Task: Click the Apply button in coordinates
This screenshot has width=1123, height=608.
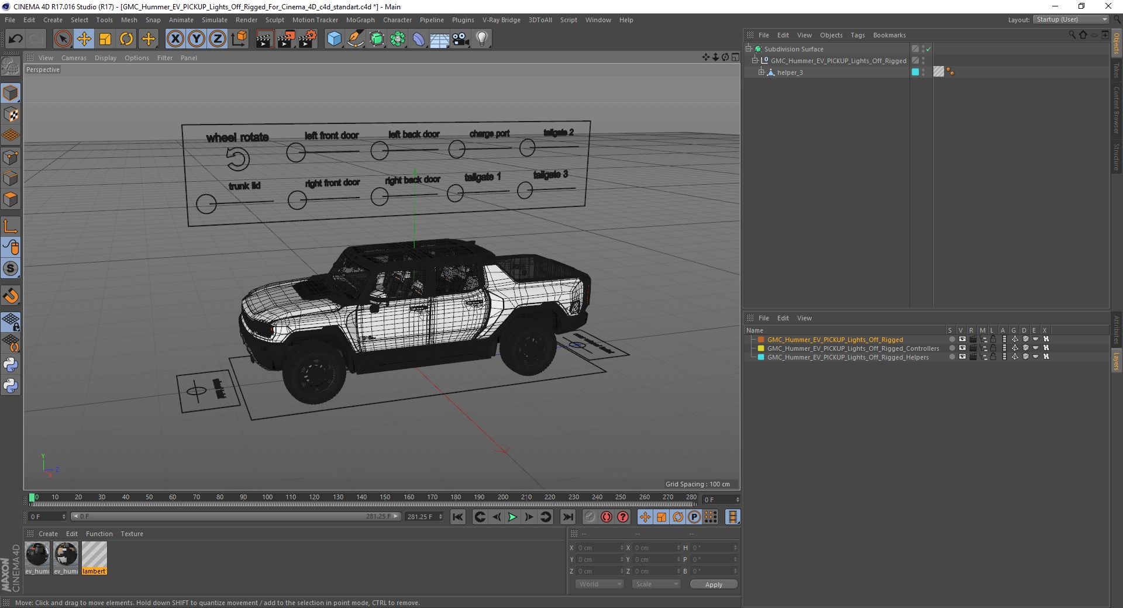Action: pyautogui.click(x=714, y=585)
